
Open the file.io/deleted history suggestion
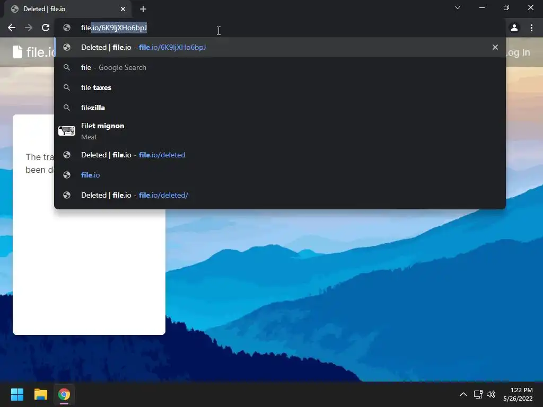tap(280, 155)
